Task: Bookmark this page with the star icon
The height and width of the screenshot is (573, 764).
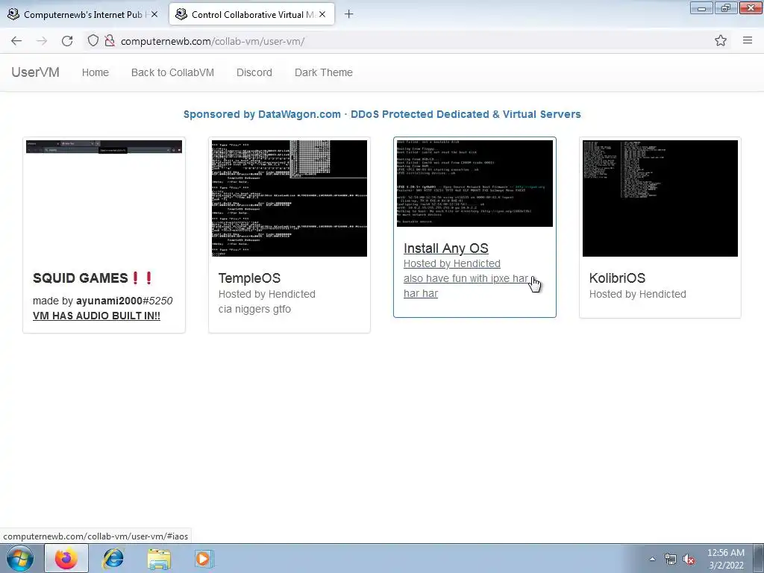Action: [x=721, y=41]
